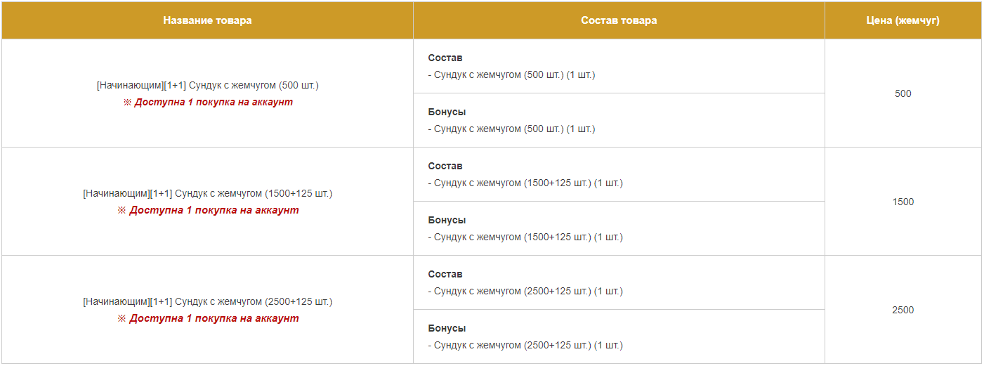Click the bonus line for 1500+125 шт. chest

pos(525,237)
